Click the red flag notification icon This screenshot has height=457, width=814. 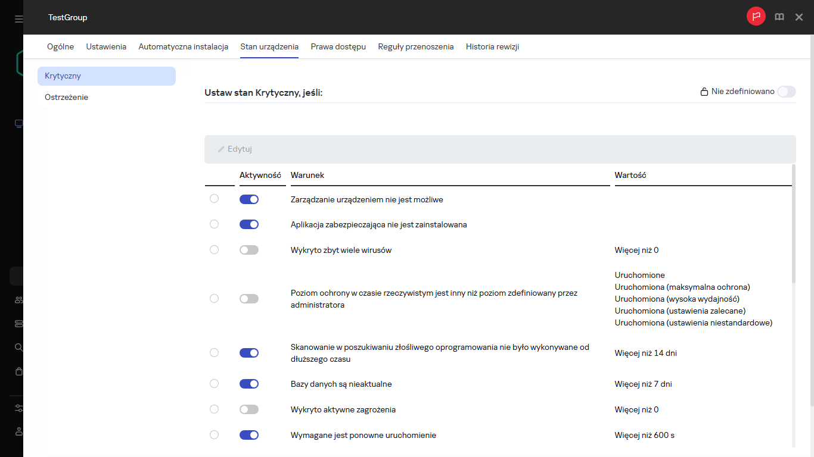click(x=756, y=17)
